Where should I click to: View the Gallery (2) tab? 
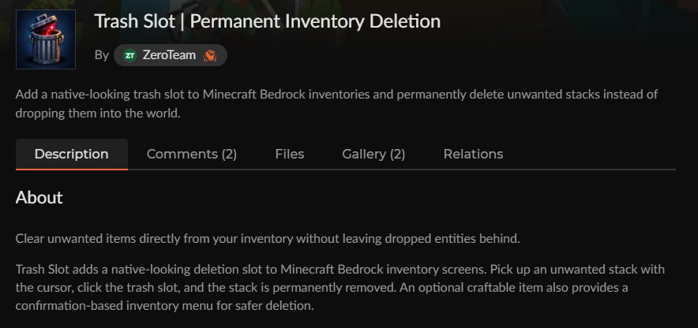coord(373,155)
